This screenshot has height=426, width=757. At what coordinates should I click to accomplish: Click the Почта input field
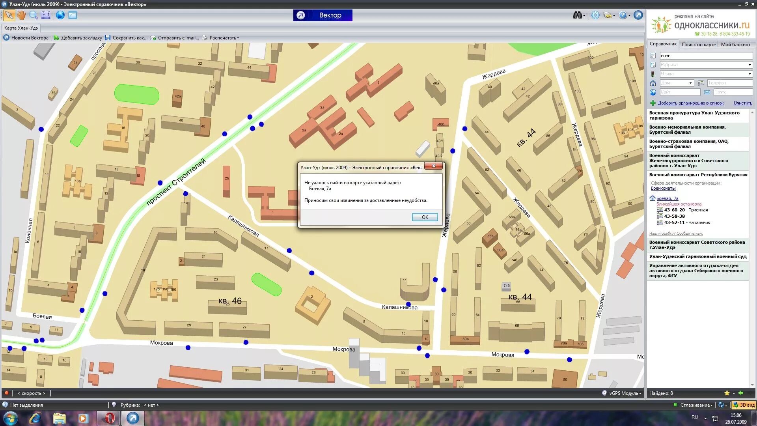[733, 92]
